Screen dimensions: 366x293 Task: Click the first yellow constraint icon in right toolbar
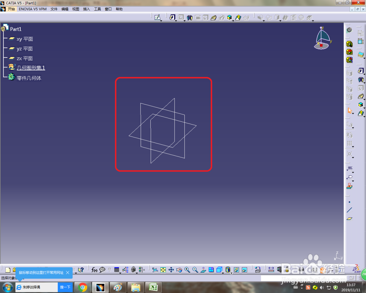coord(349,44)
